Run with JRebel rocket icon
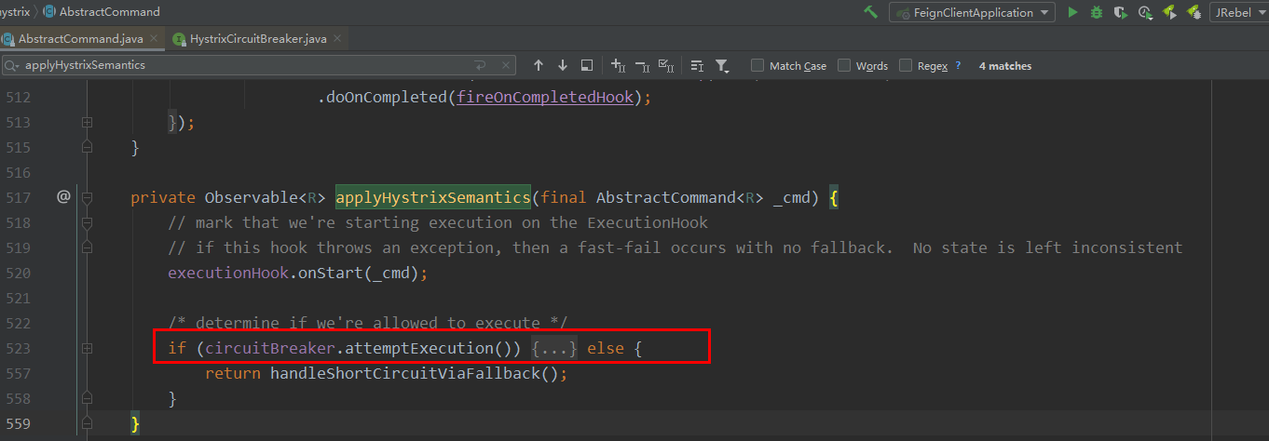Screen dimensions: 1269x441 pos(1168,12)
